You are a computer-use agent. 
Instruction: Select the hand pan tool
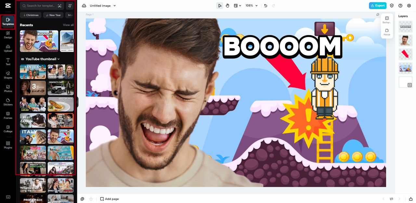click(227, 6)
